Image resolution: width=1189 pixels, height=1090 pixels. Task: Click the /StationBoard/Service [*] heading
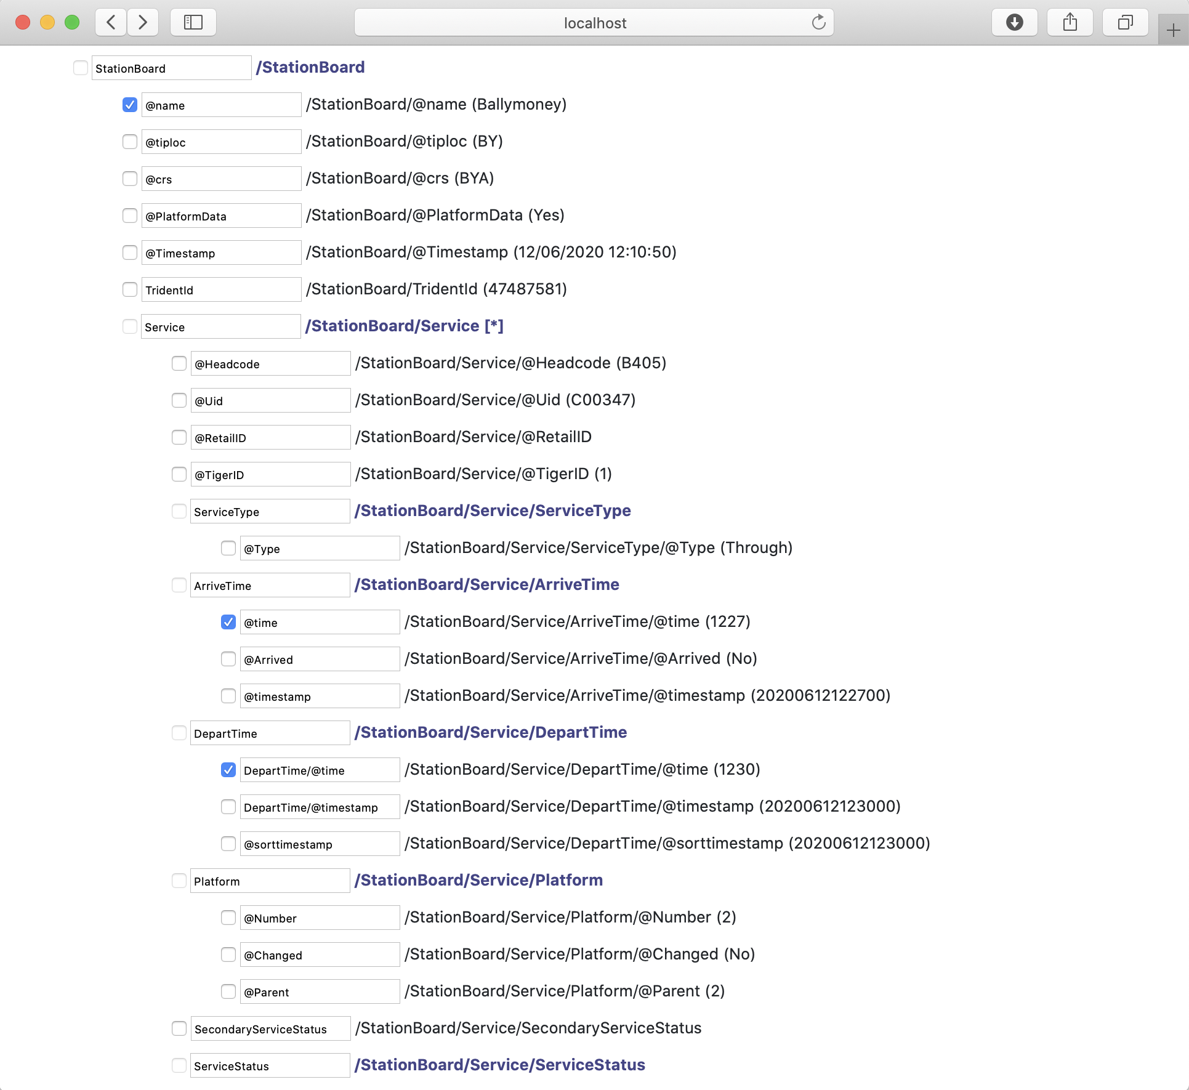tap(405, 326)
